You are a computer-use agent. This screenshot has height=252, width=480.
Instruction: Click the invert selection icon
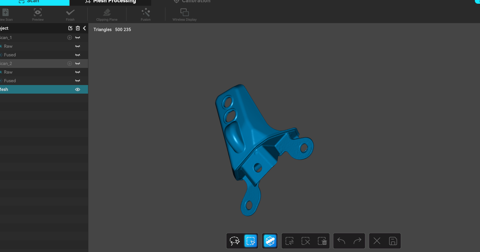(289, 241)
